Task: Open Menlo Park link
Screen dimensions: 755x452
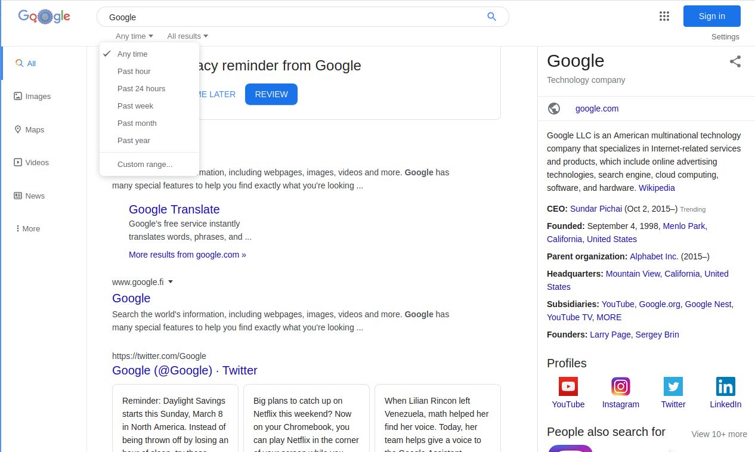Action: click(x=684, y=226)
